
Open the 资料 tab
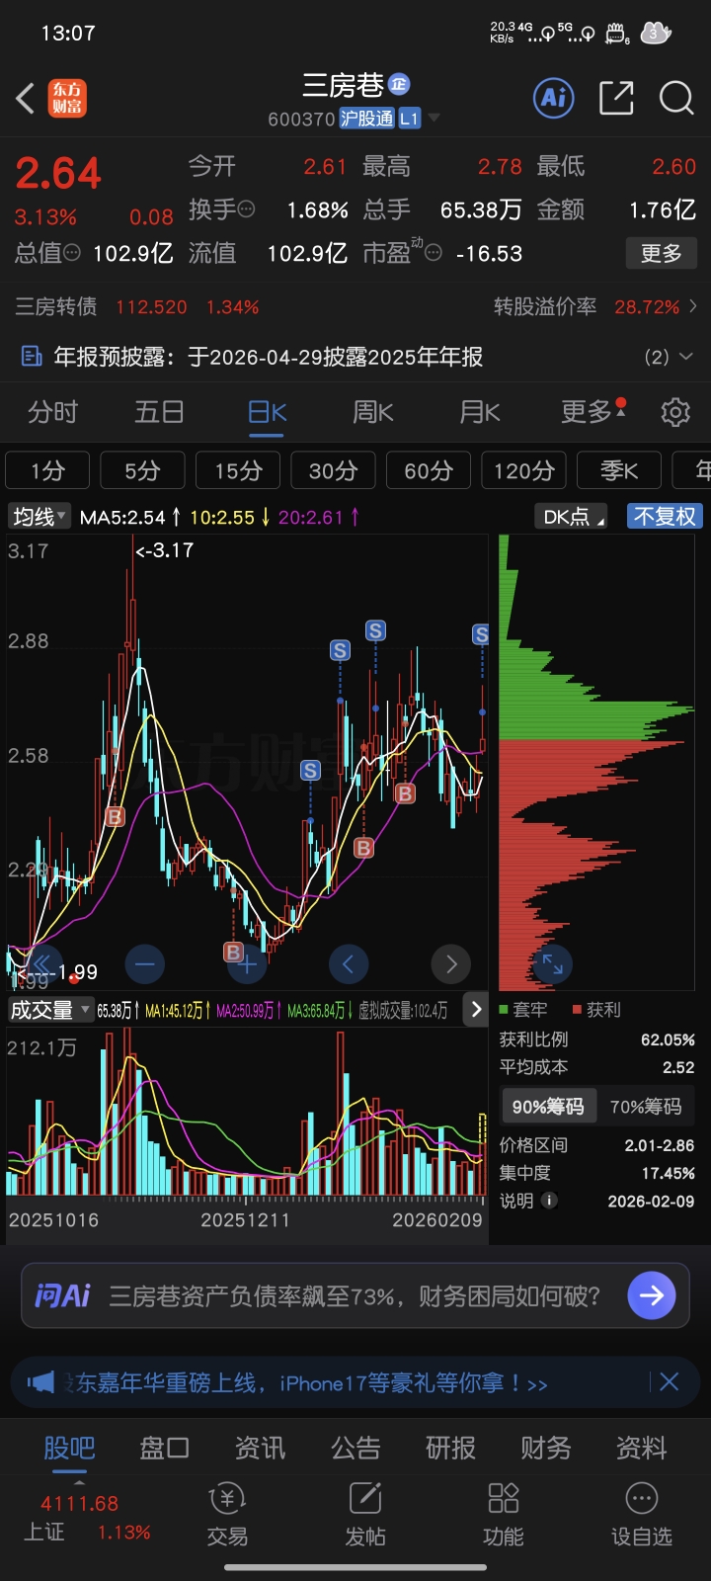pyautogui.click(x=642, y=1448)
